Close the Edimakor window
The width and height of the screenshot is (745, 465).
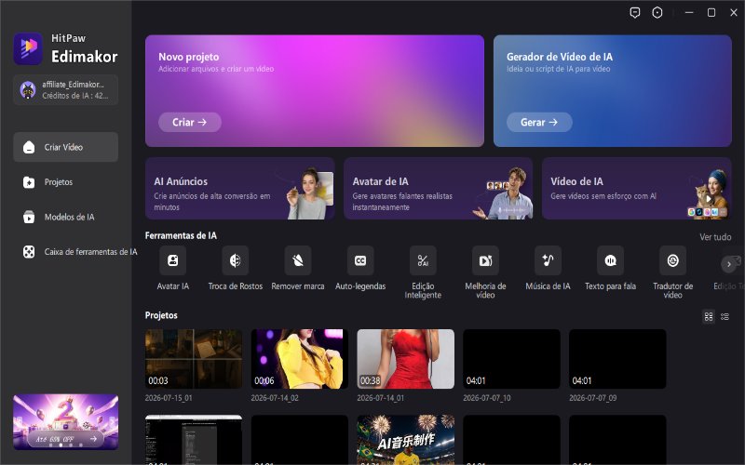click(x=734, y=13)
